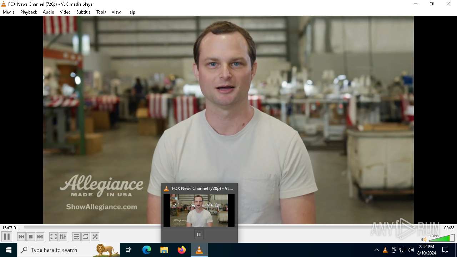Open the Tools menu

[101, 12]
